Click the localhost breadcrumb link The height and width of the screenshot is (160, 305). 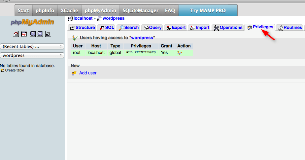(83, 18)
